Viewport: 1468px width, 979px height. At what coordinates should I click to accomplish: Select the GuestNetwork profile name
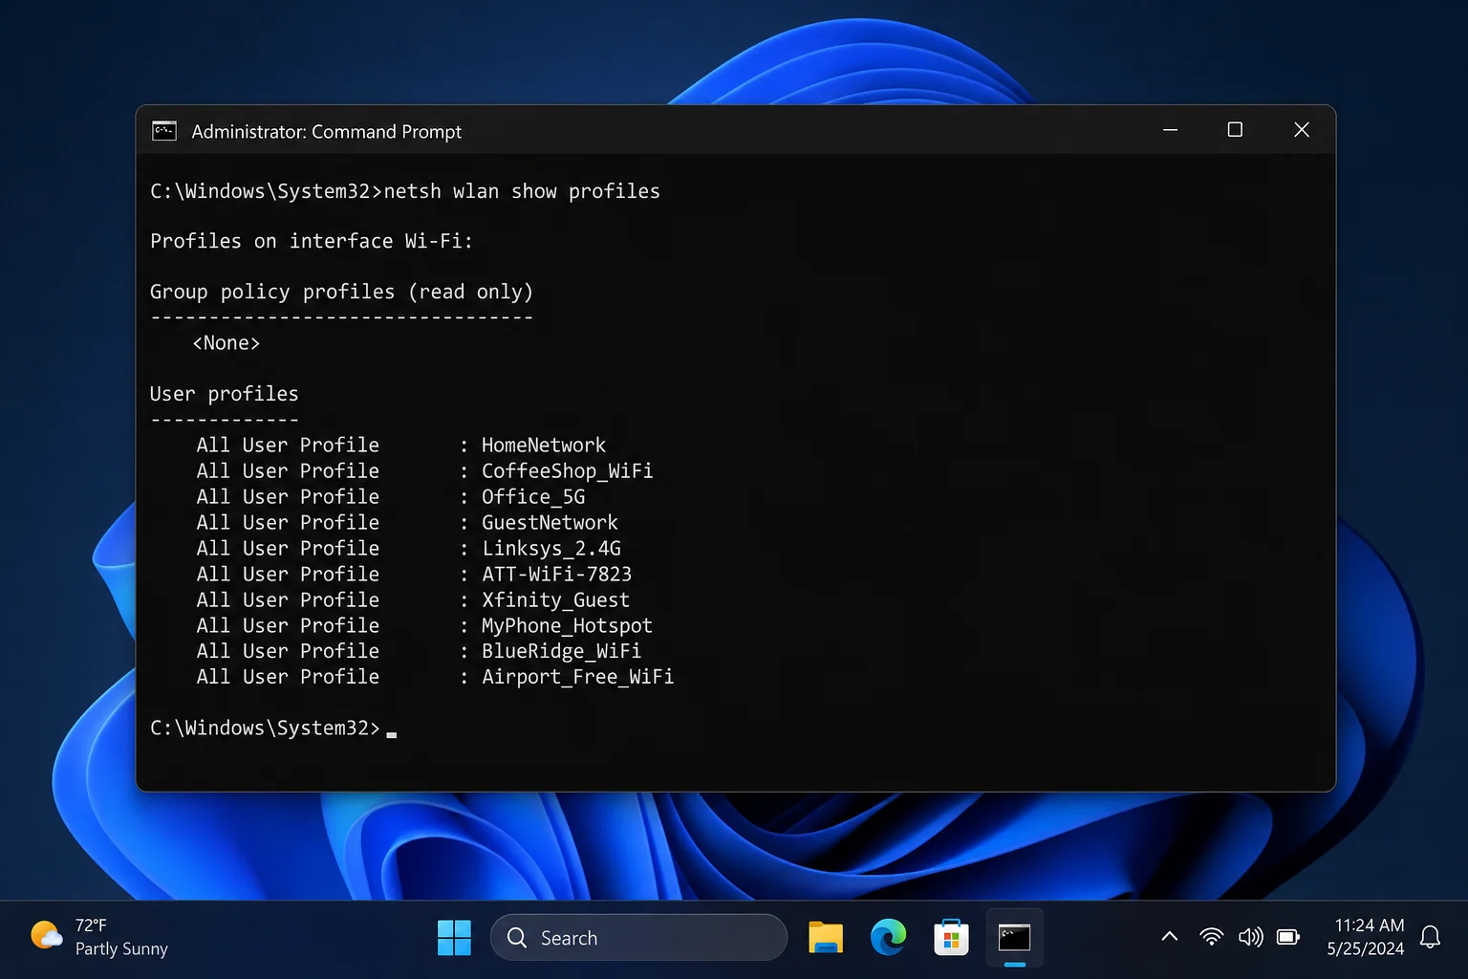click(x=550, y=523)
